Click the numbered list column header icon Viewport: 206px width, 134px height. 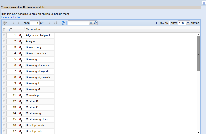coord(10,30)
